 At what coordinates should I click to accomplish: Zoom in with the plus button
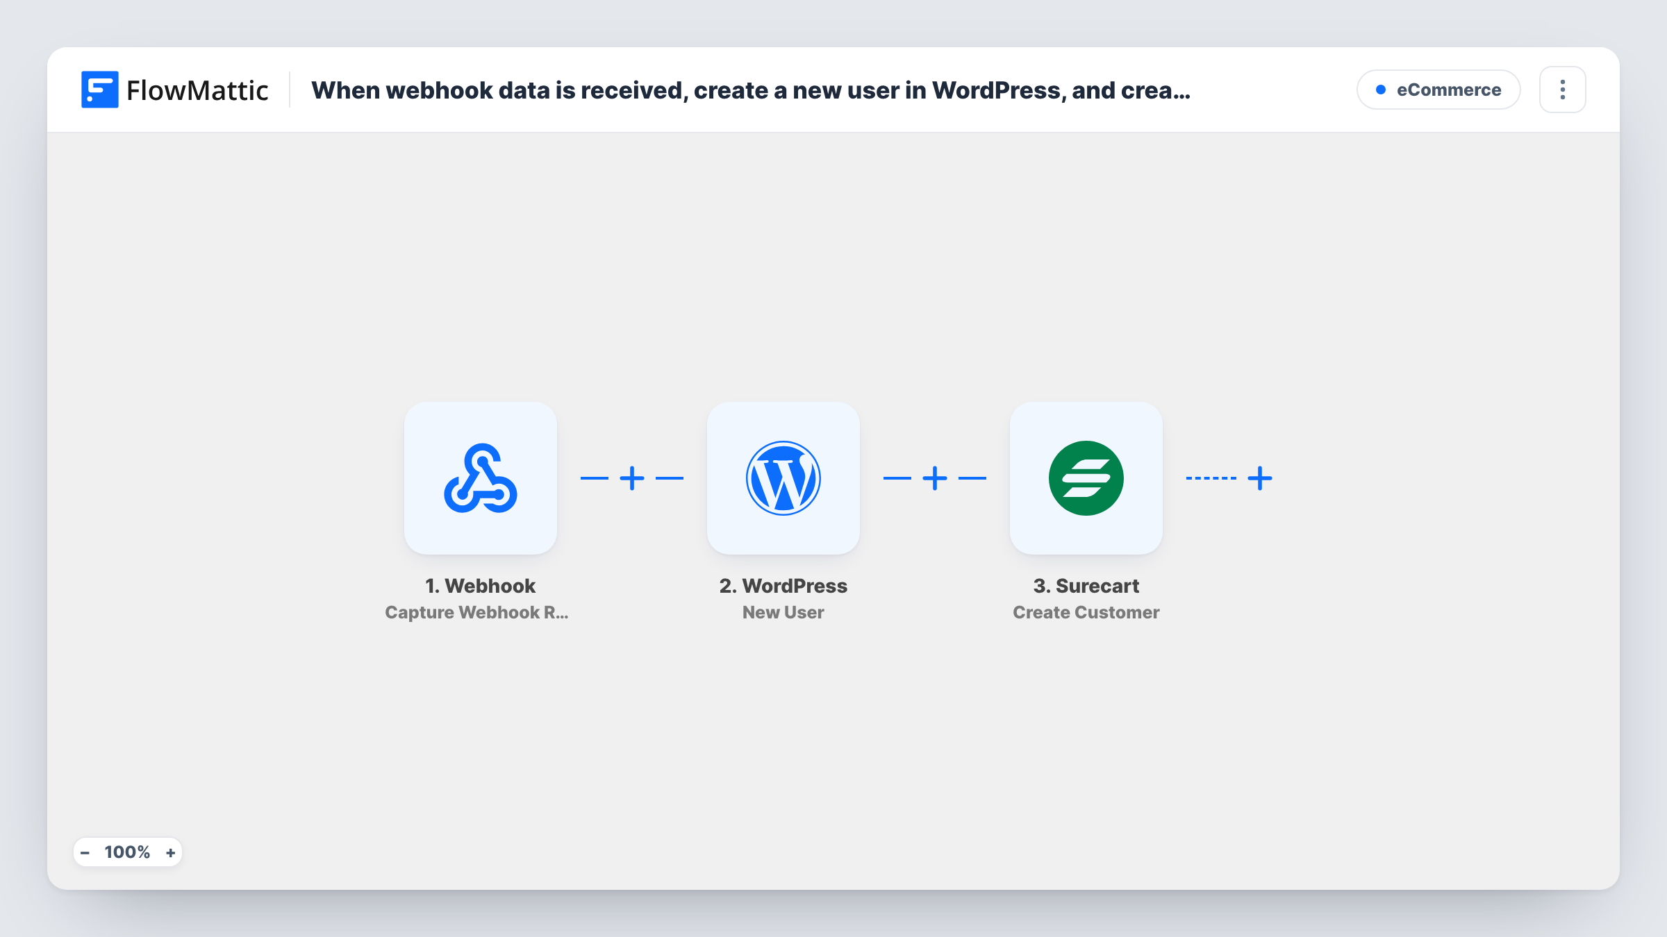pos(170,852)
